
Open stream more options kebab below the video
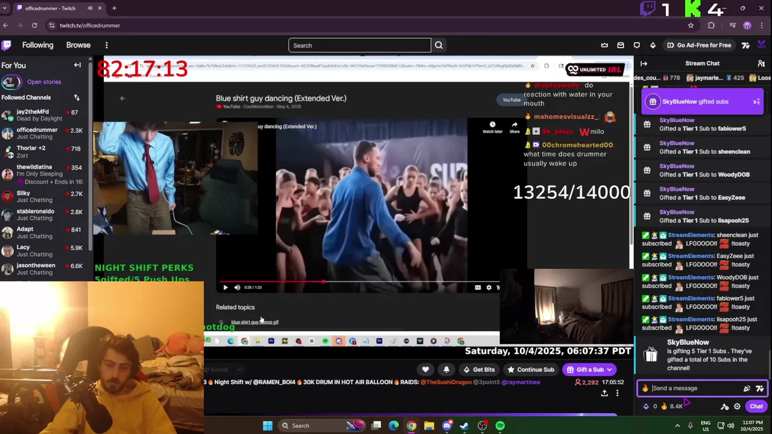tap(617, 393)
